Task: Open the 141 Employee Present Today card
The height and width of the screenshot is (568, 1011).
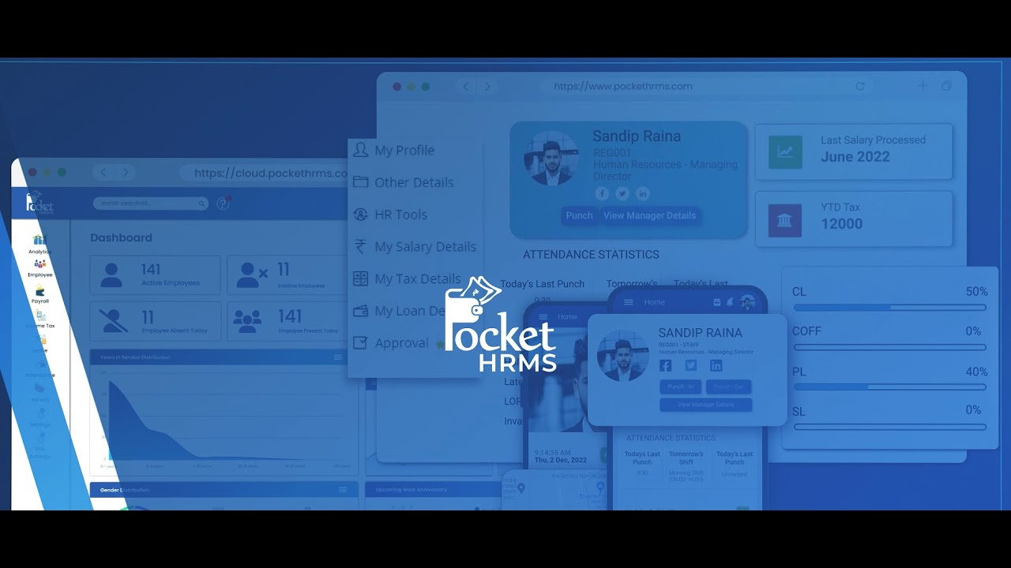Action: (288, 320)
